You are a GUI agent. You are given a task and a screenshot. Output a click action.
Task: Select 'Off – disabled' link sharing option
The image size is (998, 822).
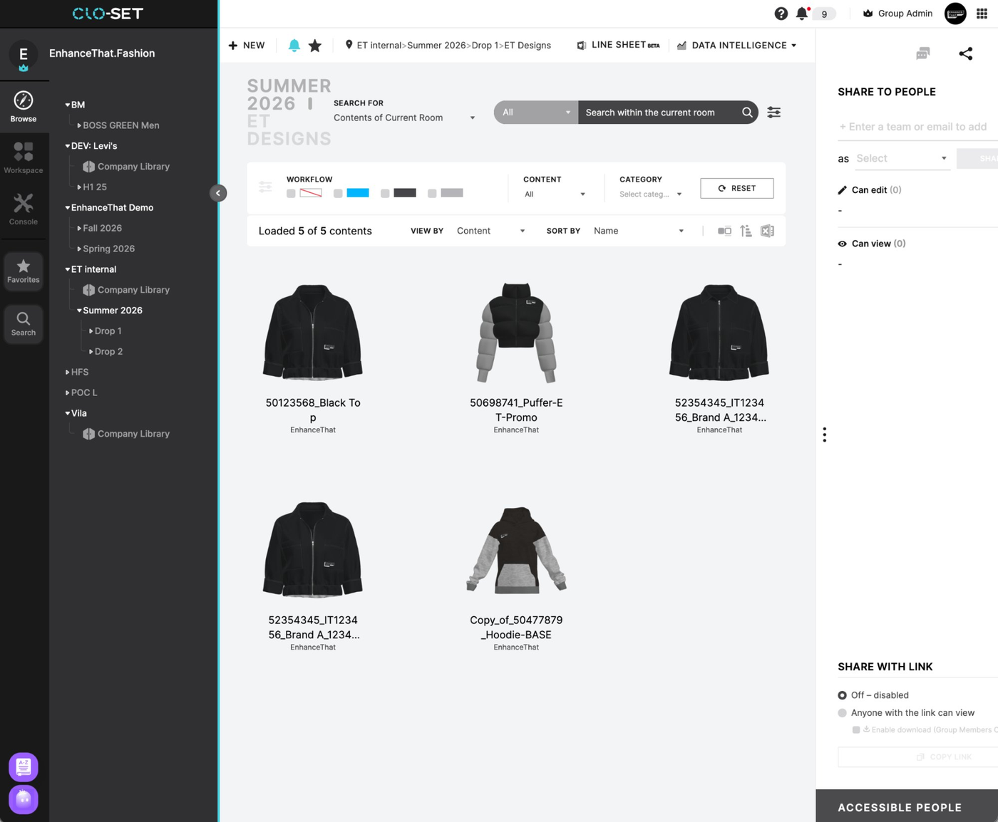tap(843, 695)
